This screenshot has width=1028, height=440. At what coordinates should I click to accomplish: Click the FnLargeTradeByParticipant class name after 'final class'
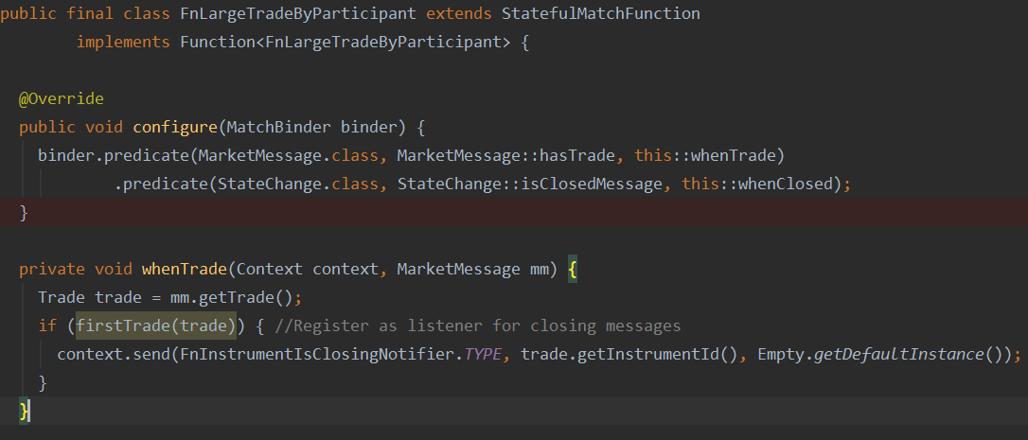pyautogui.click(x=263, y=14)
